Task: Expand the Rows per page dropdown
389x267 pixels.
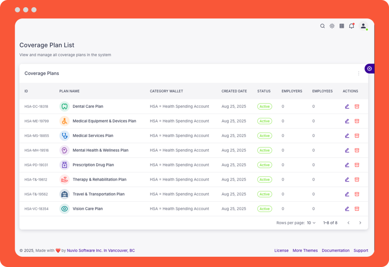Action: (311, 223)
